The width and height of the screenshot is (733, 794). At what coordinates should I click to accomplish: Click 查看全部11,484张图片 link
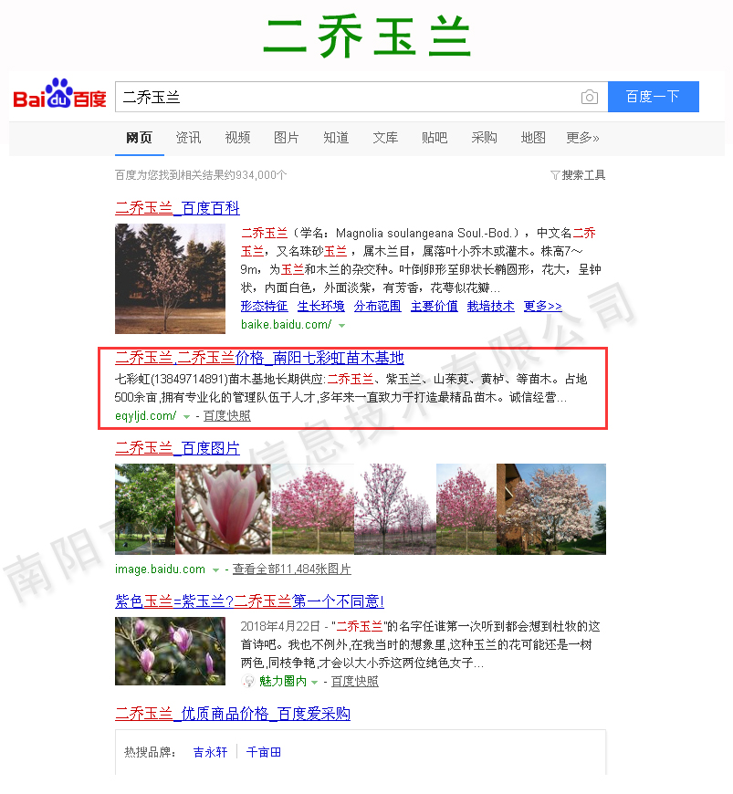pyautogui.click(x=291, y=569)
